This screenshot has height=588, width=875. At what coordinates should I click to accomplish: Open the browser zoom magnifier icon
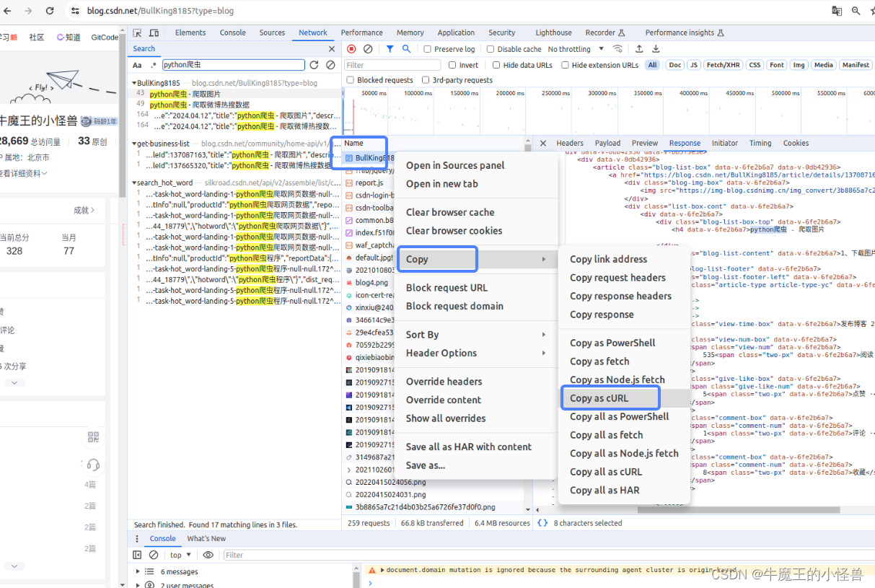(x=856, y=11)
